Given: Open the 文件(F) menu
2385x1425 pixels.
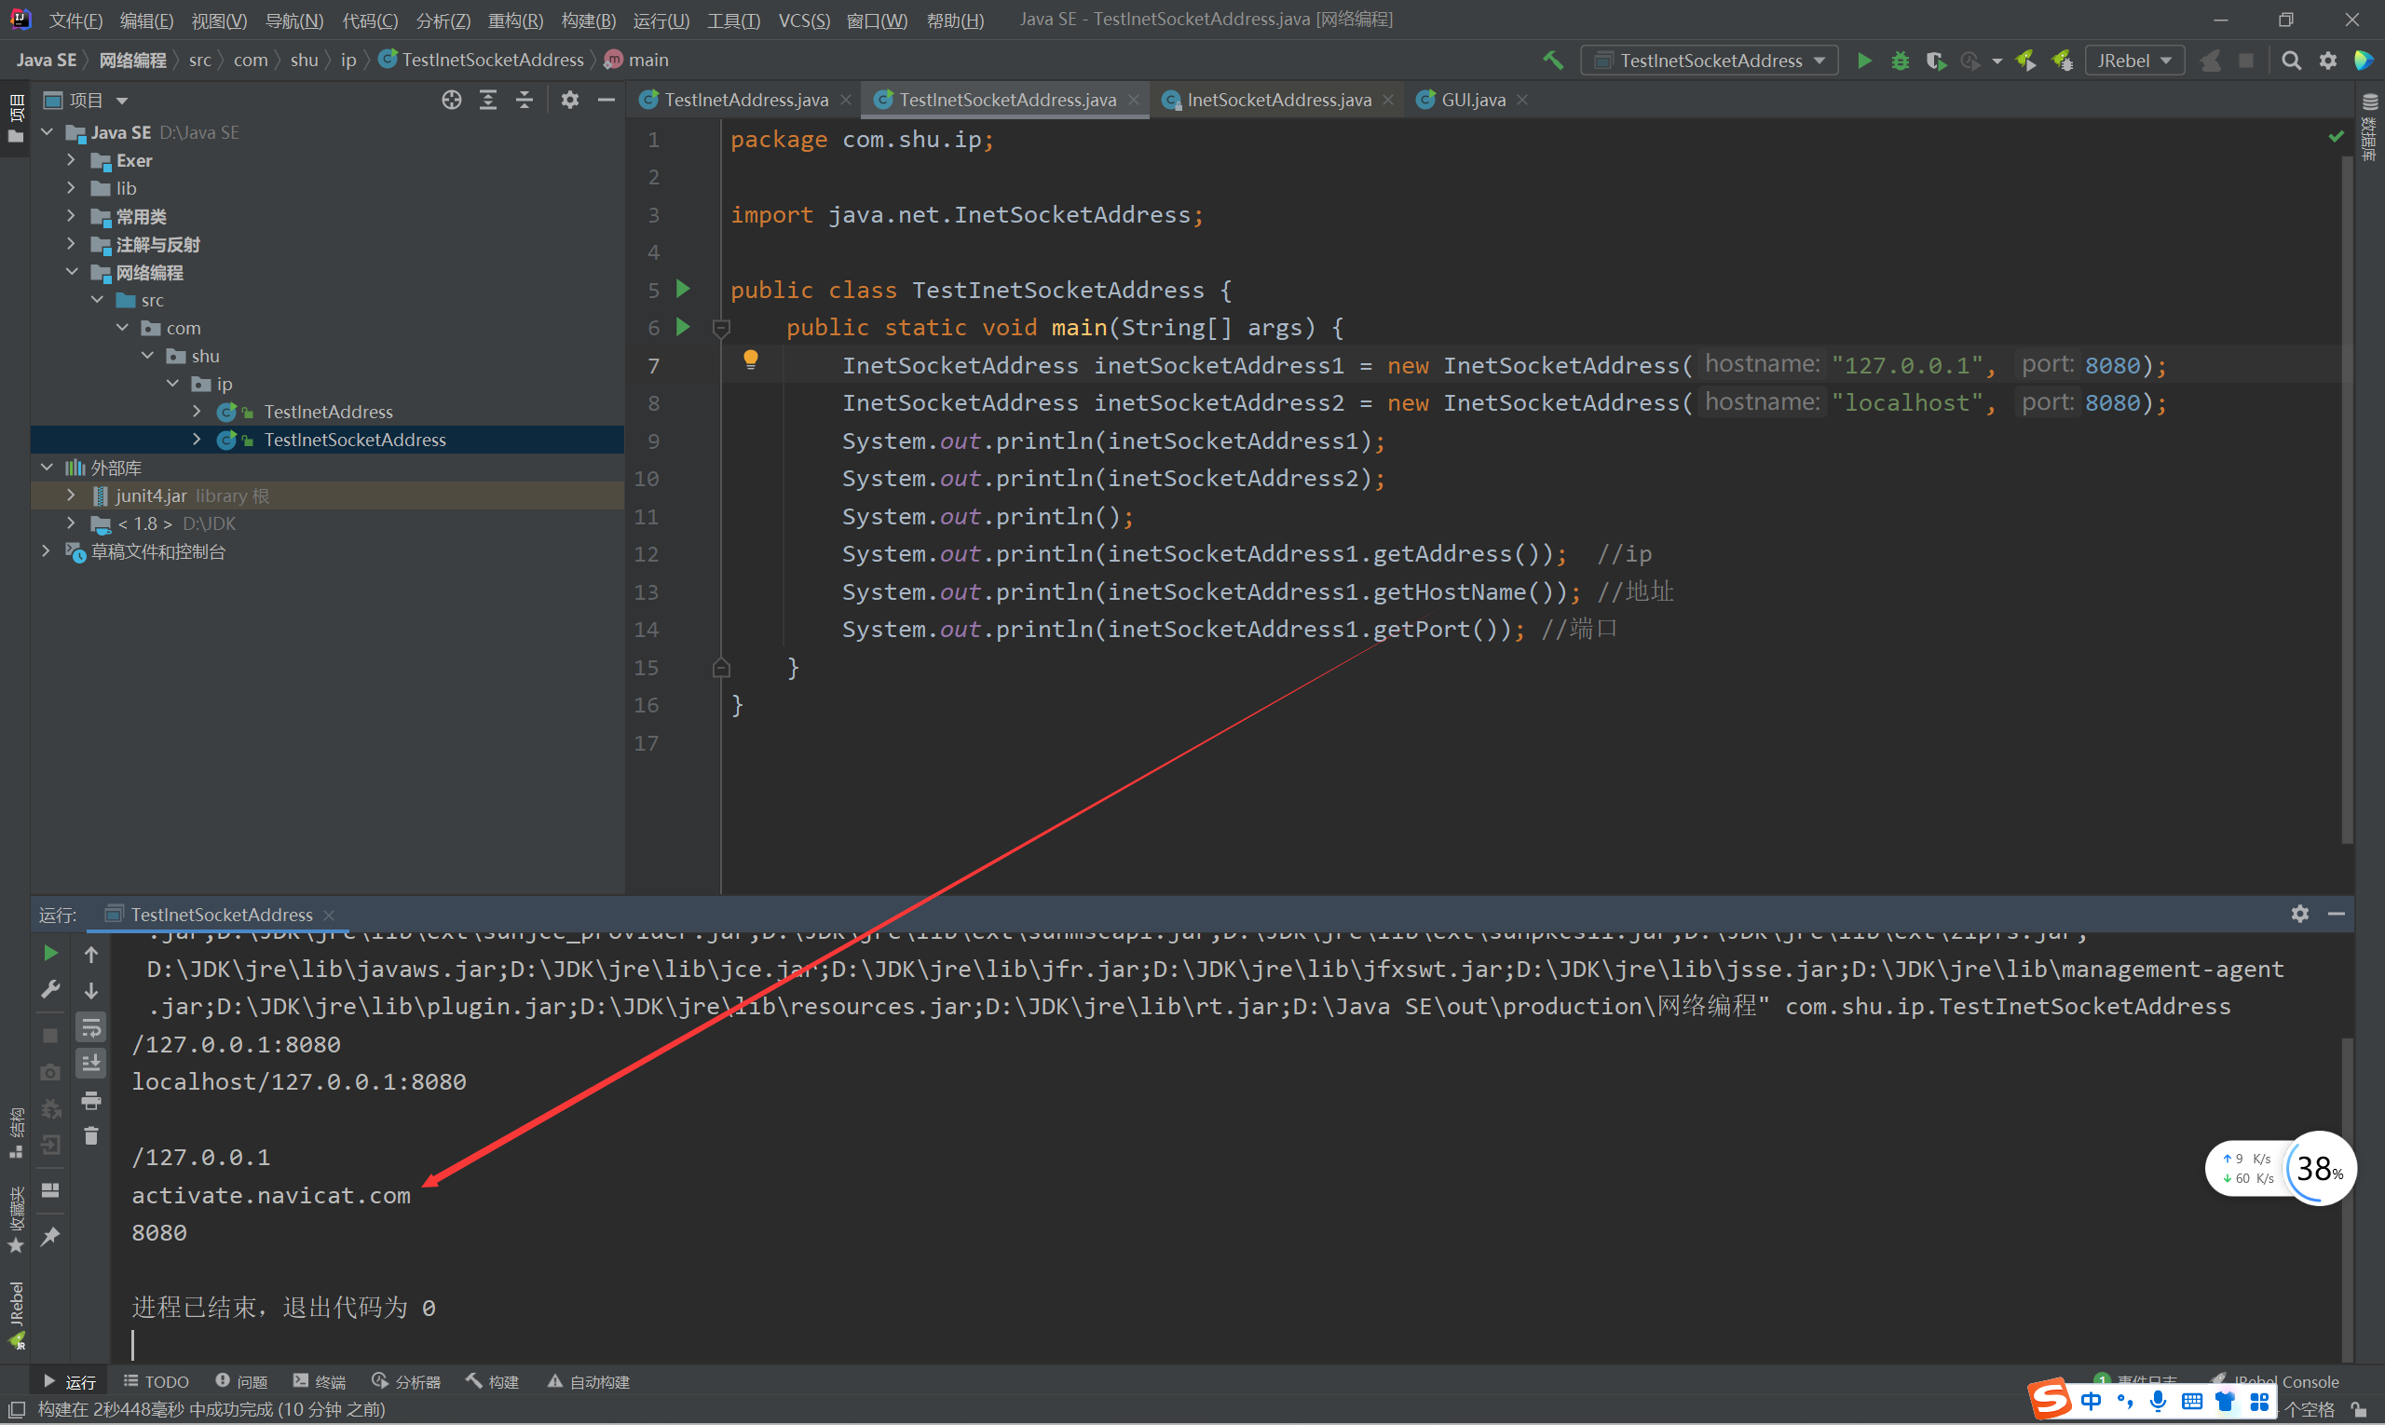Looking at the screenshot, I should tap(75, 20).
